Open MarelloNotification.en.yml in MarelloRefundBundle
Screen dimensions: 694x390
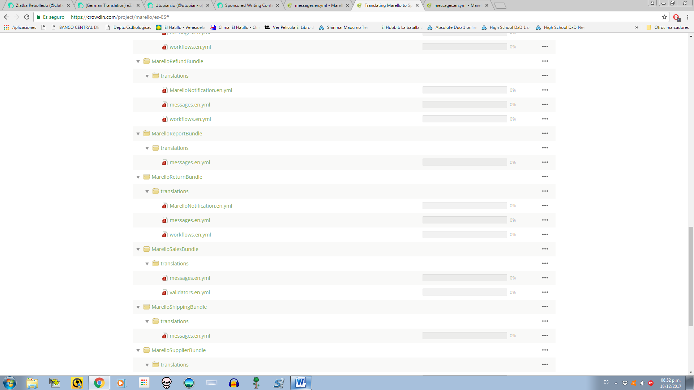201,90
